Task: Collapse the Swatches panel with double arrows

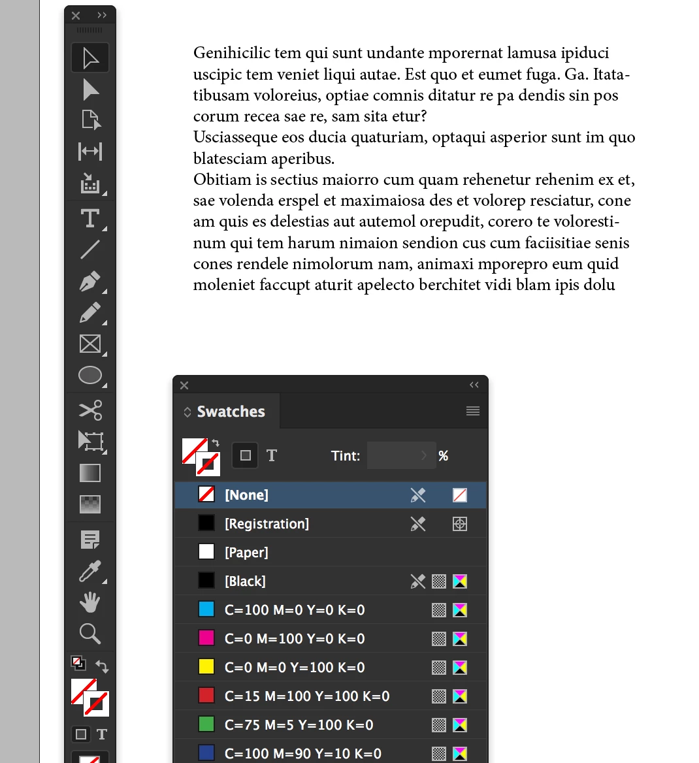Action: [474, 385]
